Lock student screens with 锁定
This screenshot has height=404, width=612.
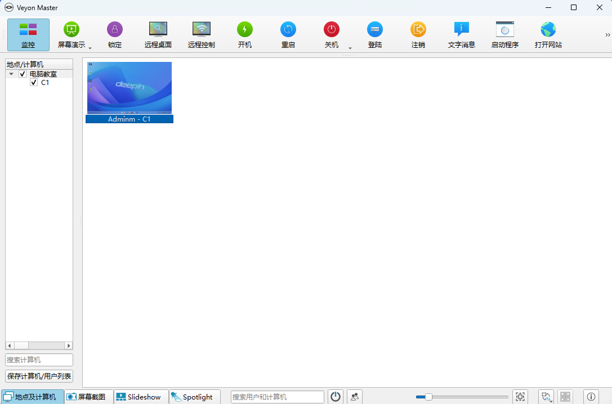[x=115, y=35]
